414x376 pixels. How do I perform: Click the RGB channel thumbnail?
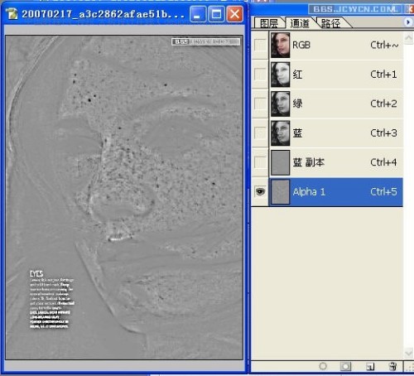coord(280,45)
